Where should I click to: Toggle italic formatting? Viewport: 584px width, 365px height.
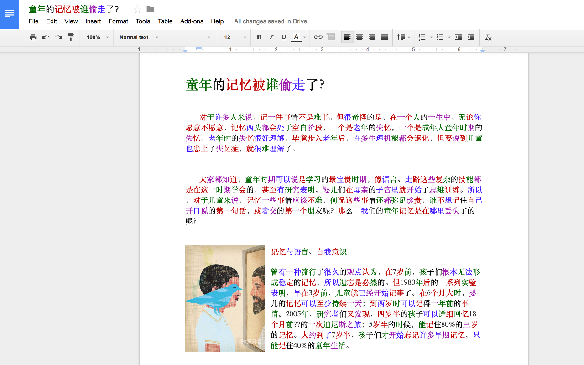click(x=271, y=37)
